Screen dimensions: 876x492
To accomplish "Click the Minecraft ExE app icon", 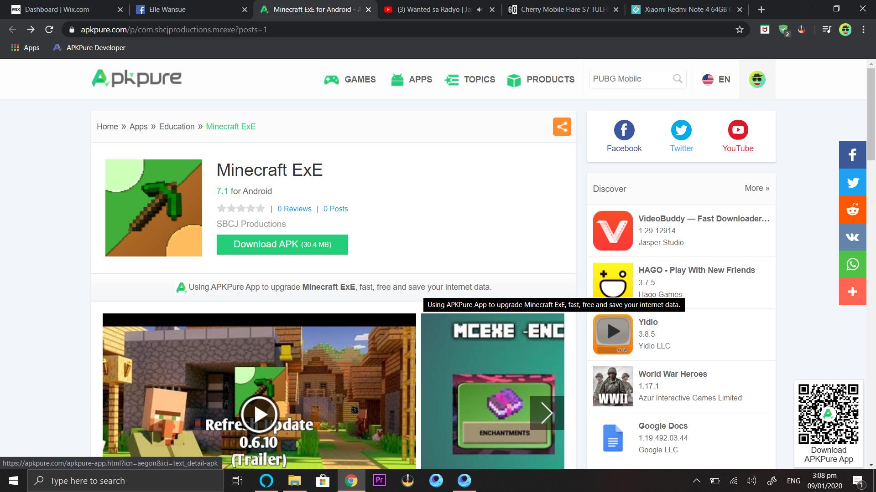I will click(x=154, y=208).
